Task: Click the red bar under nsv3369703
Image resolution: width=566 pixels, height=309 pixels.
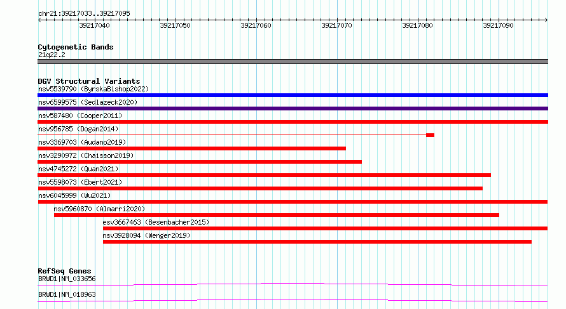Action: click(191, 148)
